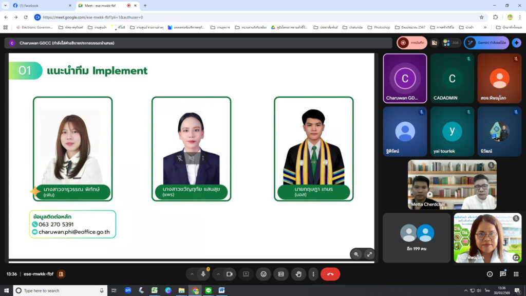Open the participants list showing 208

coord(450,43)
